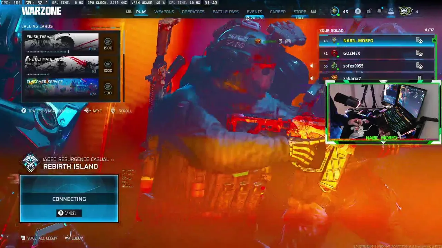Open the WEAPONS tab

tap(164, 12)
